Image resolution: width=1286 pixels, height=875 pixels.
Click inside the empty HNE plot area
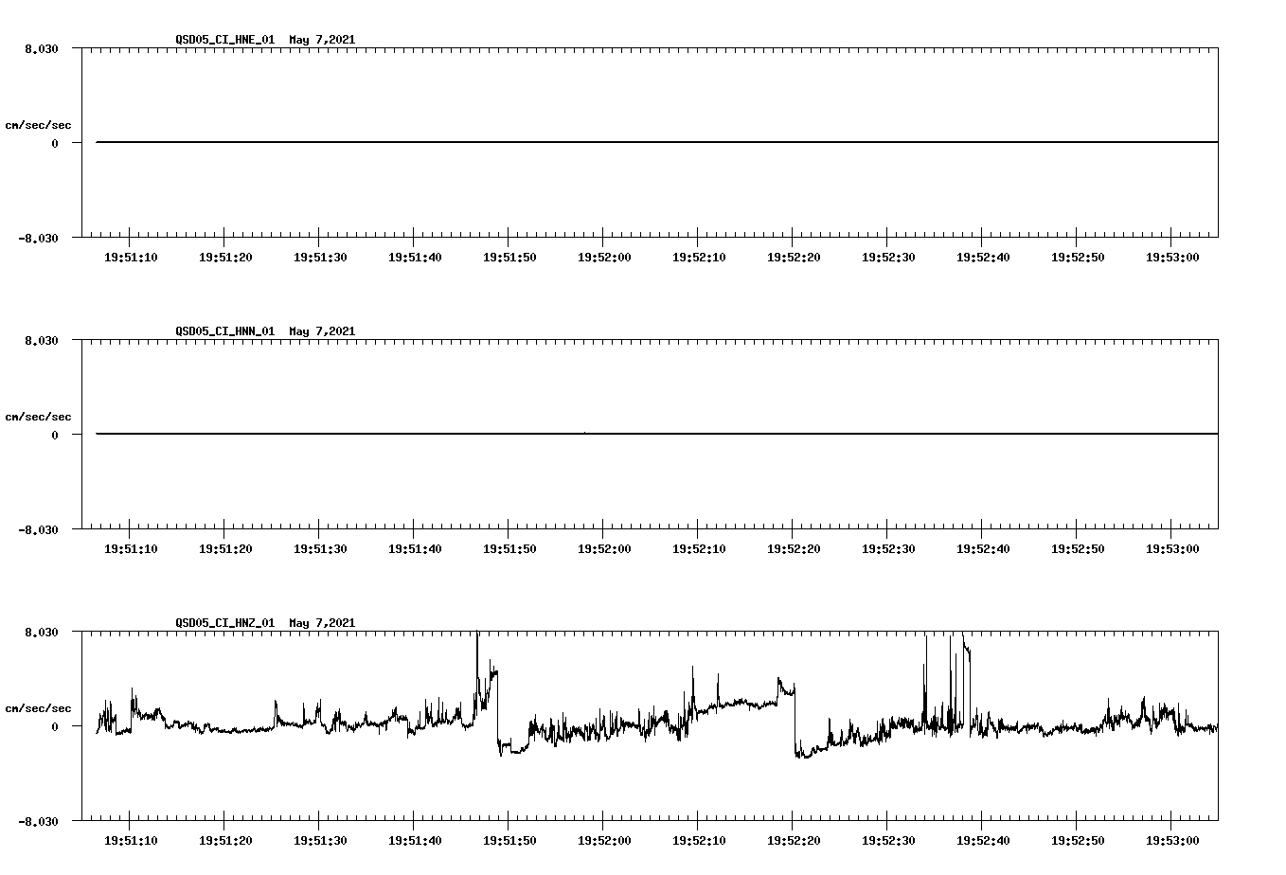pyautogui.click(x=663, y=95)
